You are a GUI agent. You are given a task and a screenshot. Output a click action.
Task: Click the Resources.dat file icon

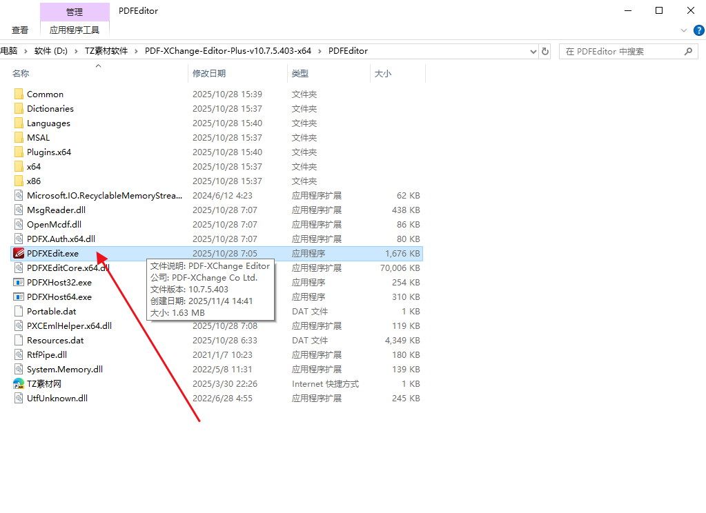(19, 340)
